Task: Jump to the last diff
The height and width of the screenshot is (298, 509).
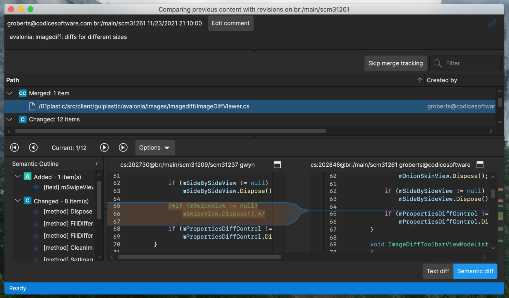Action: tap(123, 147)
